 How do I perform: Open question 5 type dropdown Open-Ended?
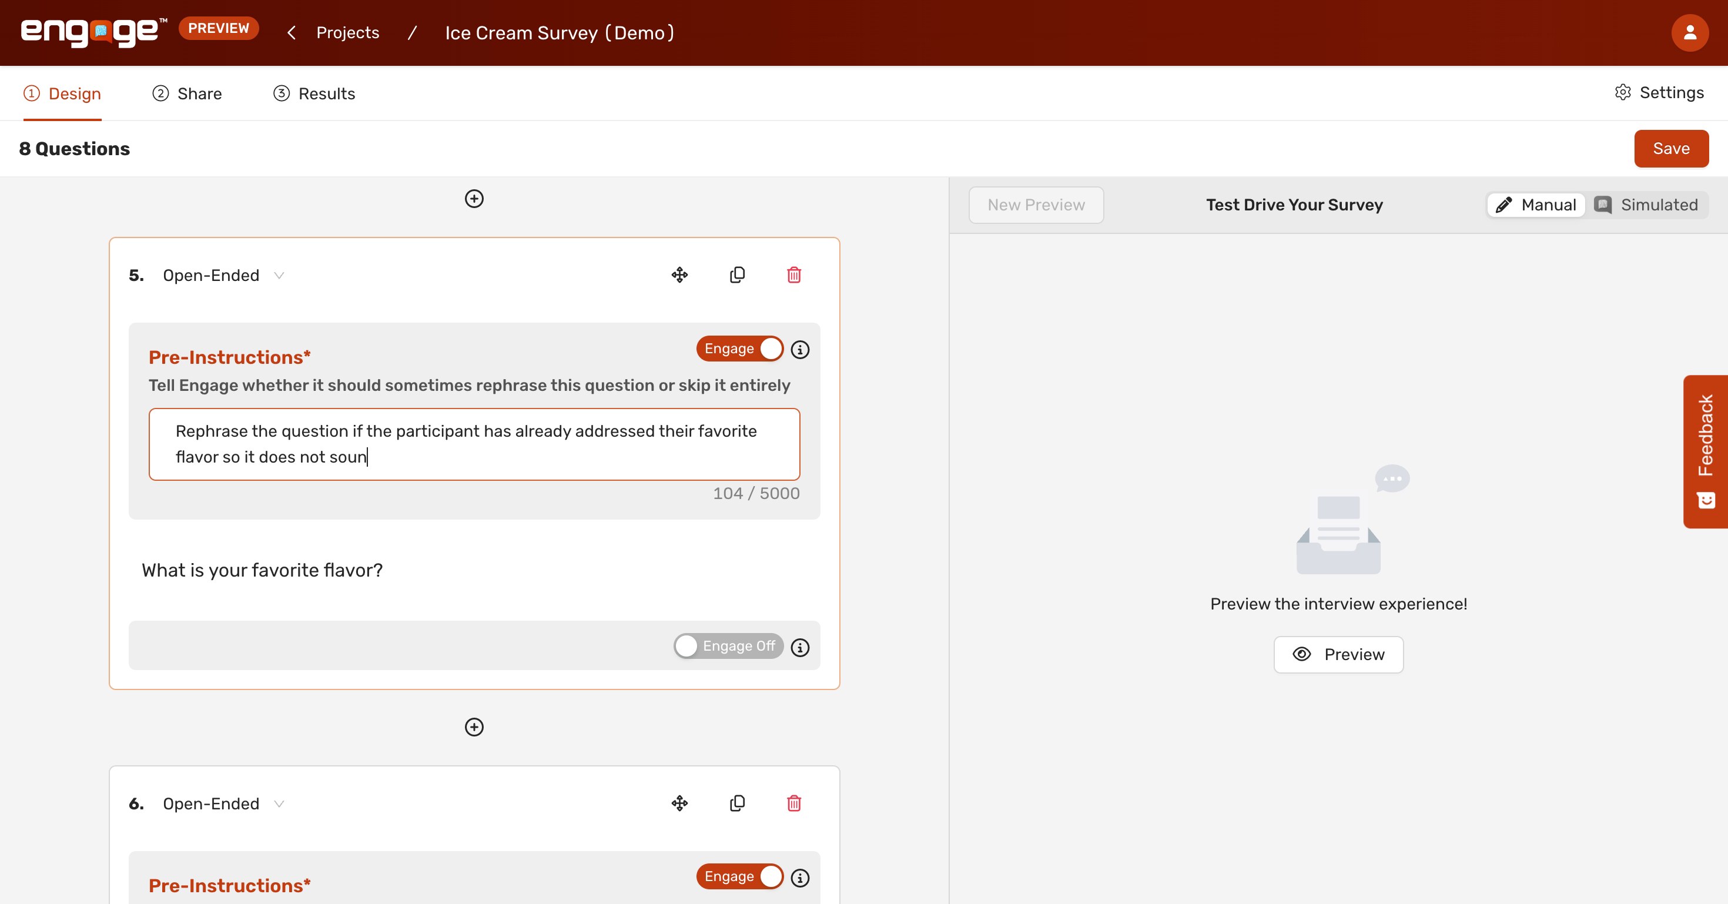click(223, 275)
